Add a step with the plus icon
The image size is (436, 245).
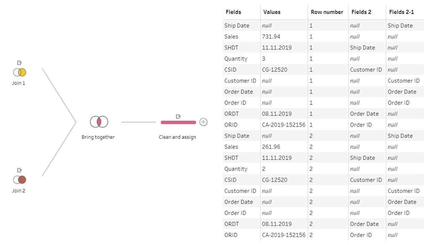coord(203,122)
